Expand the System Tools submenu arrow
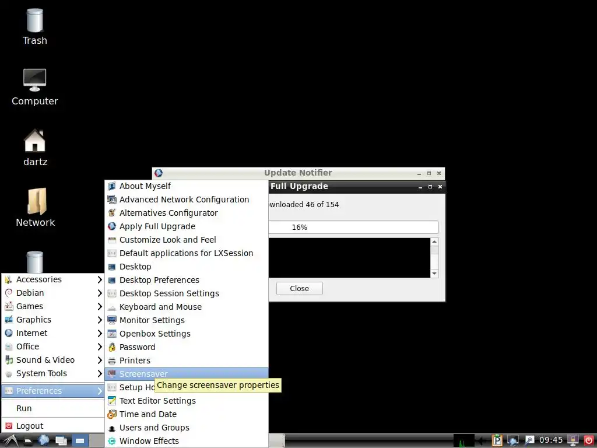Screen dimensions: 597x448 99,373
